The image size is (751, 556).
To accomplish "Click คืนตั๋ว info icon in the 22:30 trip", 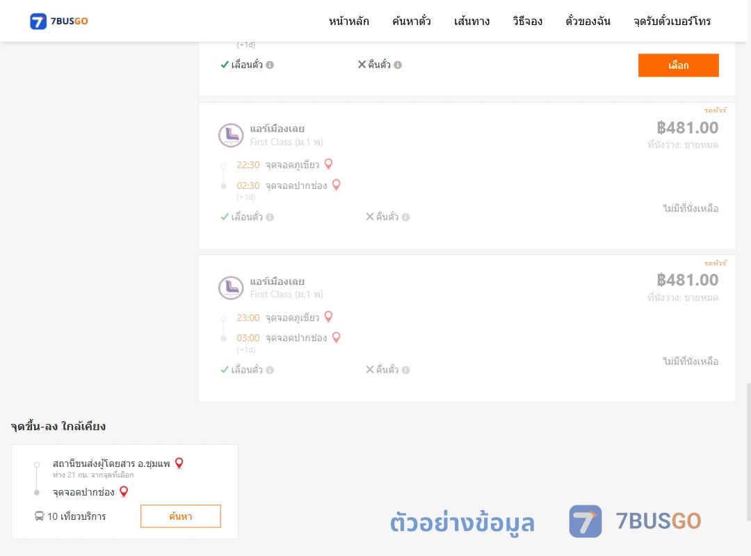I will [405, 218].
